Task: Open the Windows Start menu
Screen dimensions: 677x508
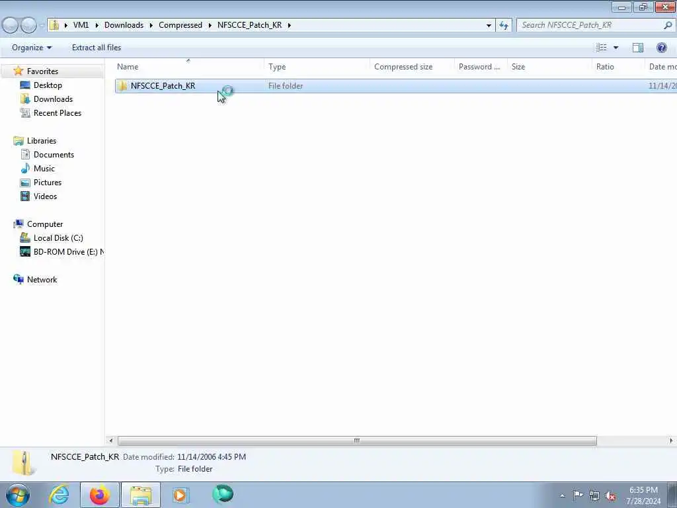Action: coord(18,495)
